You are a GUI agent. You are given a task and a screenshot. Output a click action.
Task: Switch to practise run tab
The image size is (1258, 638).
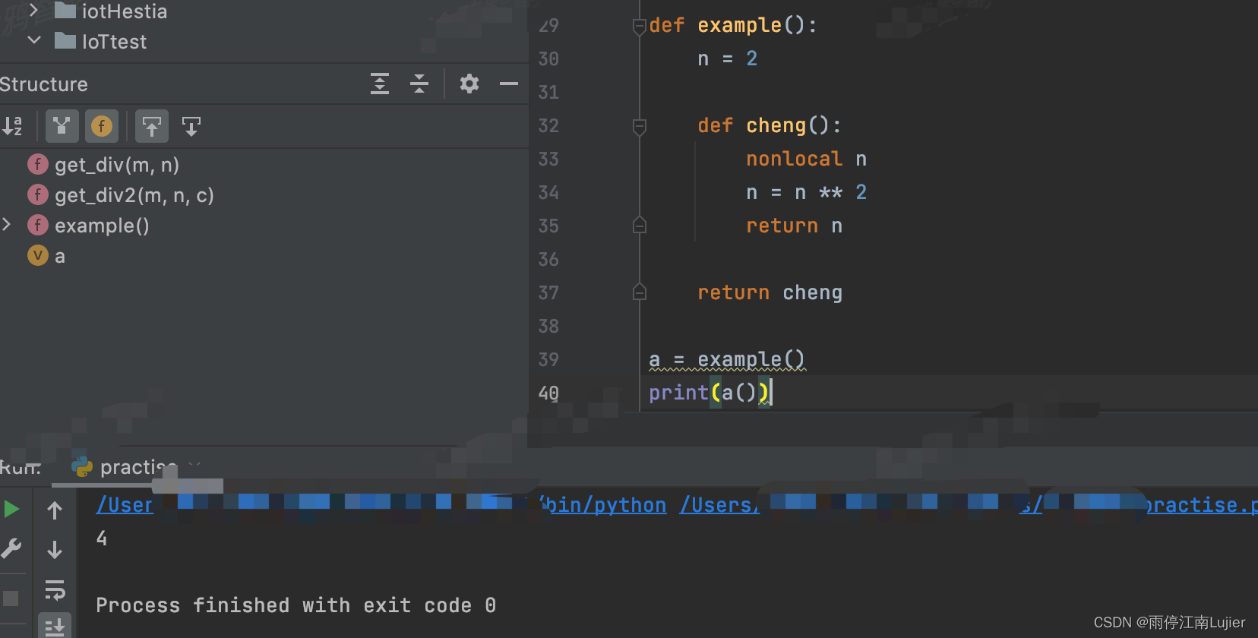click(129, 466)
